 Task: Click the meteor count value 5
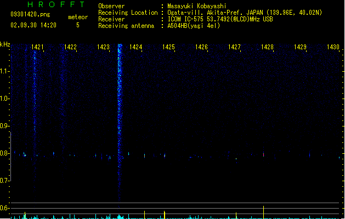coord(78,25)
